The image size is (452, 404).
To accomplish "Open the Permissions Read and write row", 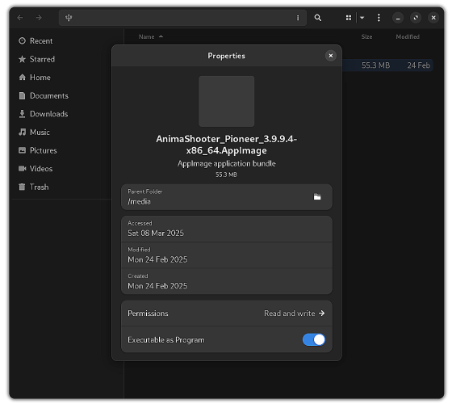I will pyautogui.click(x=226, y=314).
